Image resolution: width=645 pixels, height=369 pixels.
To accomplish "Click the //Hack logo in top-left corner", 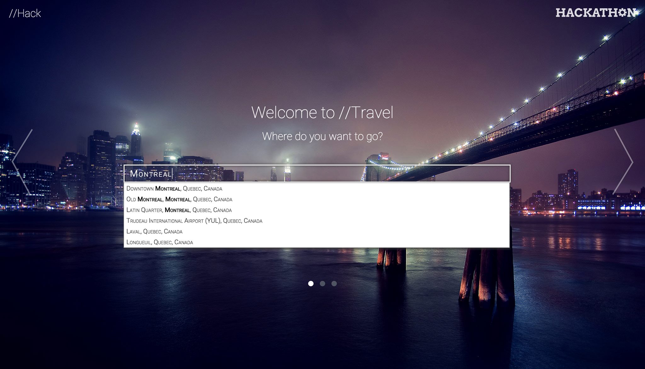I will click(25, 13).
